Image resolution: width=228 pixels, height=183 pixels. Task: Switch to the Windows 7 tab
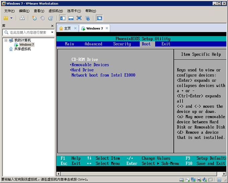point(95,28)
